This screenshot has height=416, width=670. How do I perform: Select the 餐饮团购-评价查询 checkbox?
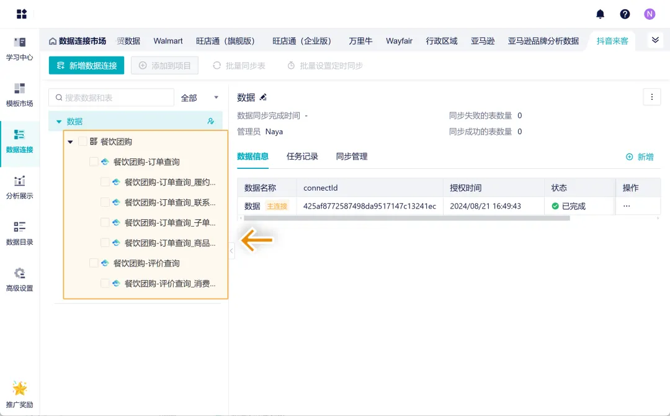tap(94, 263)
